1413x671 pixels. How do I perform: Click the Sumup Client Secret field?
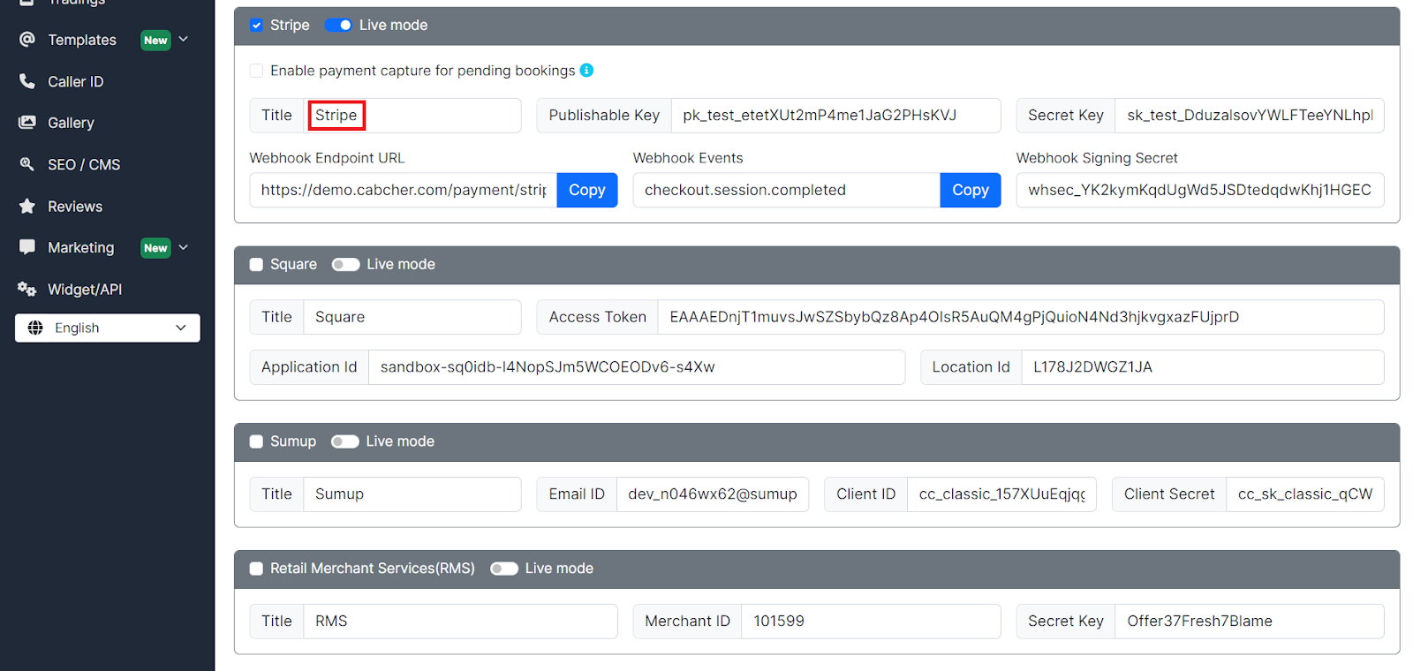point(1305,494)
